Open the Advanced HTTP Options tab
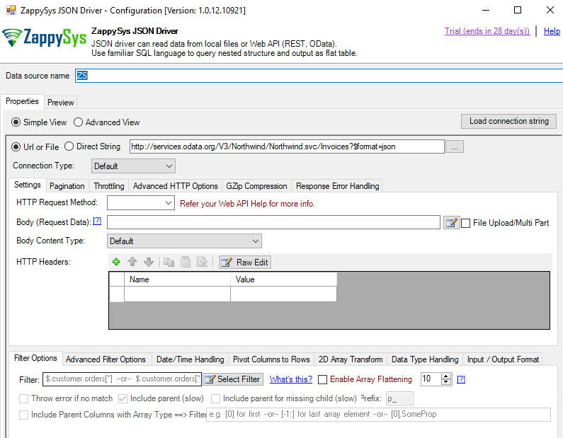 pyautogui.click(x=175, y=186)
